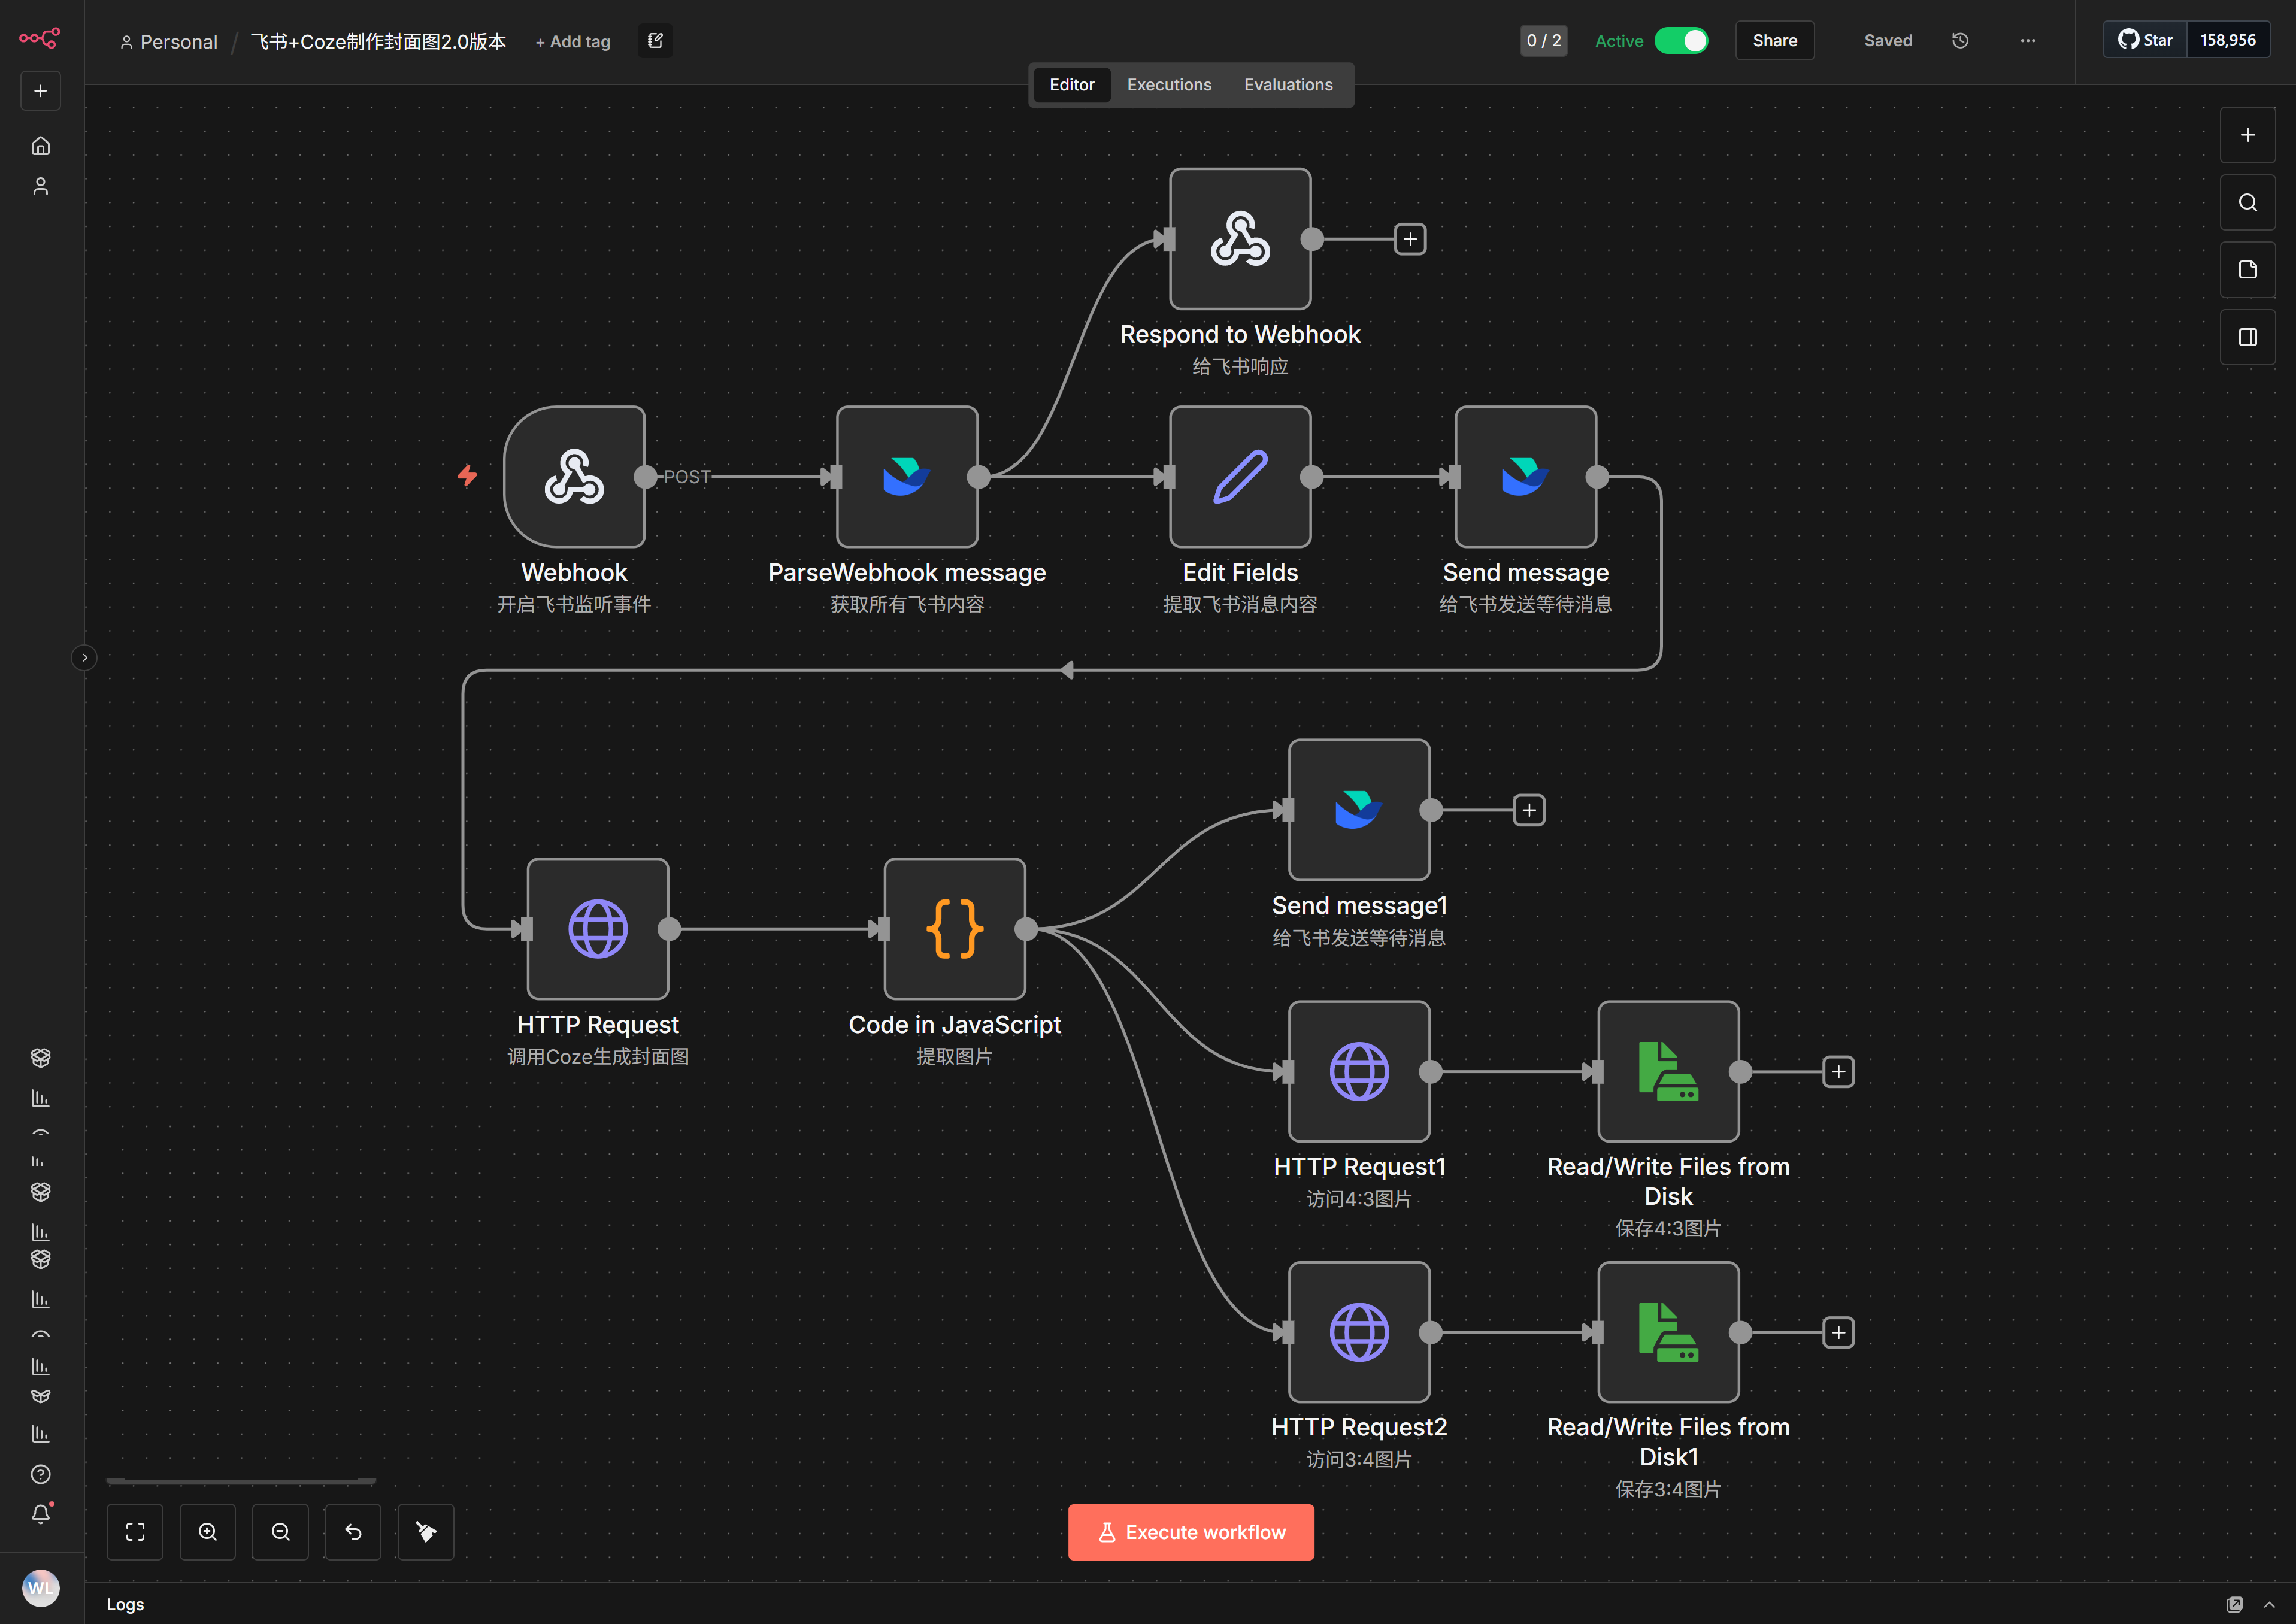Click the tidy up workflow broom icon

click(x=426, y=1532)
